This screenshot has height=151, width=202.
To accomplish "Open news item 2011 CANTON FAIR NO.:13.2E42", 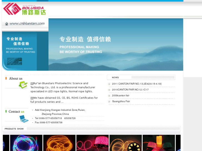I will (137, 84).
